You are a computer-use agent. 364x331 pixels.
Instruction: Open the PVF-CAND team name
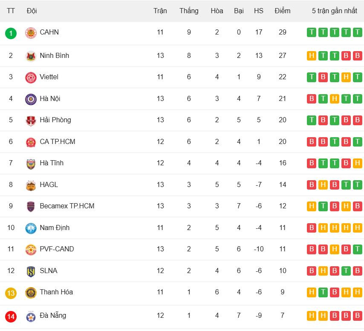tap(57, 249)
